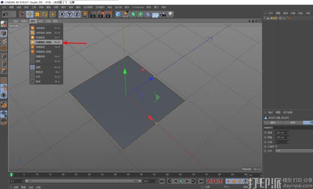313x189 pixels.
Task: Choose Lines N~G option
Action: pos(46,61)
